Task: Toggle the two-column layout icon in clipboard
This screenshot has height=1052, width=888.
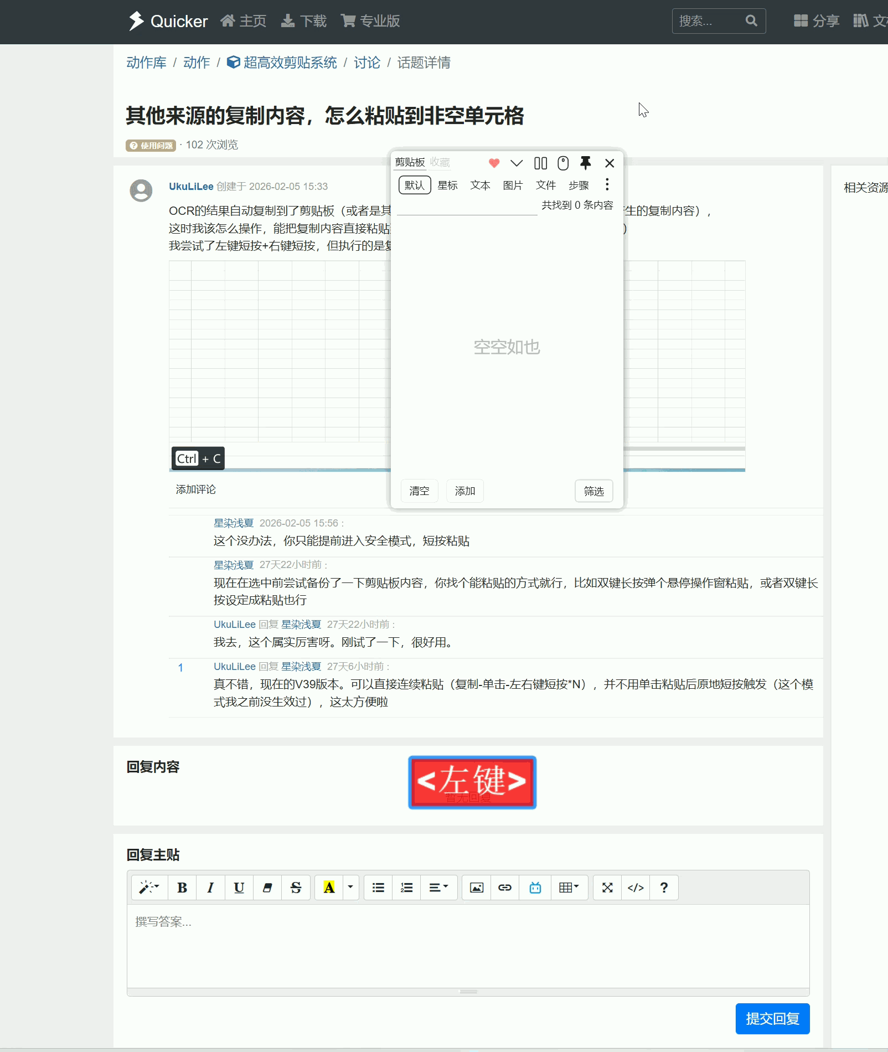Action: point(540,163)
